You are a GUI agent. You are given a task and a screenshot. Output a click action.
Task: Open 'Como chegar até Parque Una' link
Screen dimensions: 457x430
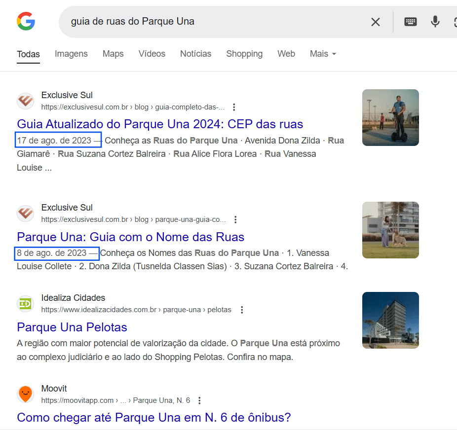pos(153,418)
